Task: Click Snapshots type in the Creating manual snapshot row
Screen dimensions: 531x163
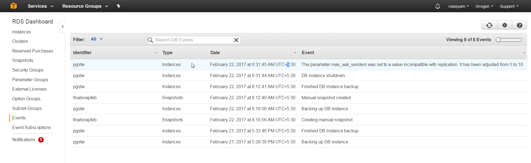Action: pyautogui.click(x=172, y=120)
